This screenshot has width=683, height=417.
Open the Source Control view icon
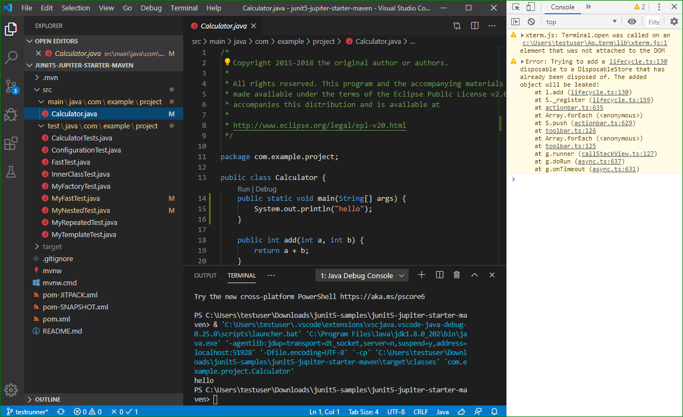[12, 86]
